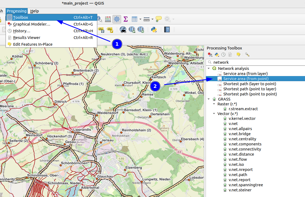Select the v.net.path algorithm
Image resolution: width=305 pixels, height=197 pixels.
click(238, 175)
